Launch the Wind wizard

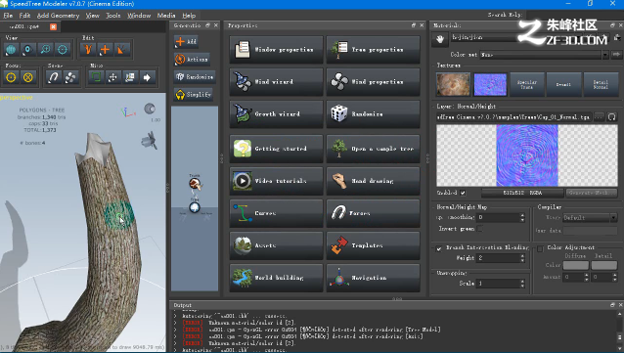coord(276,81)
